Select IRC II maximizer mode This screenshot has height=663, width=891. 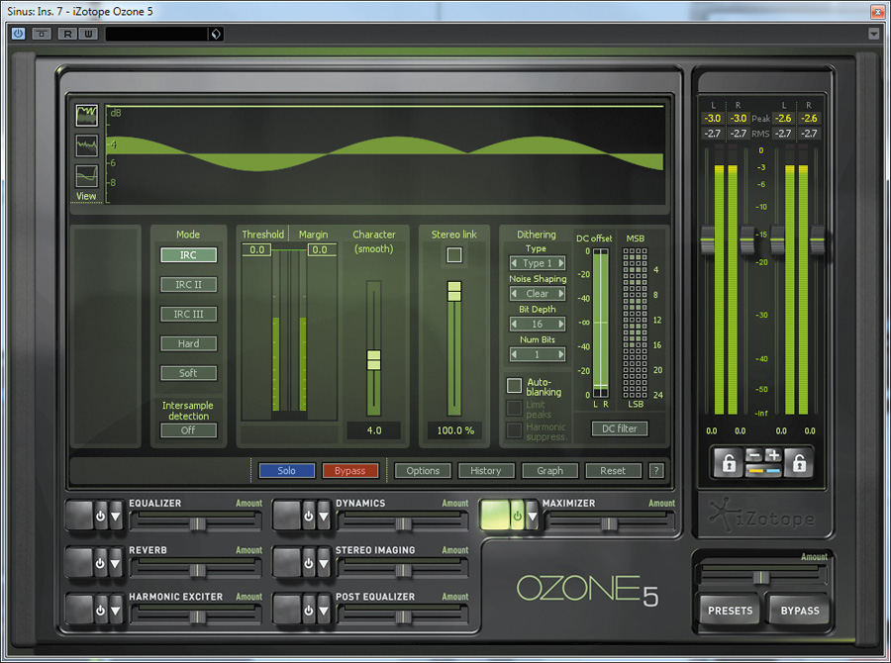coord(188,285)
